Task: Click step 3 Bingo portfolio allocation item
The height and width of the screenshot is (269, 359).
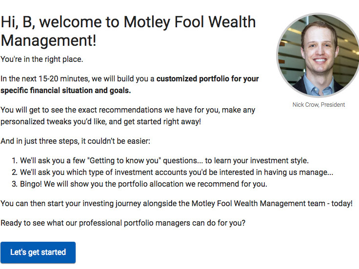Action: [140, 184]
